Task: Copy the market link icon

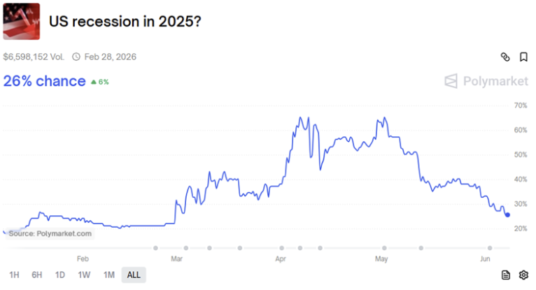Action: pyautogui.click(x=505, y=57)
